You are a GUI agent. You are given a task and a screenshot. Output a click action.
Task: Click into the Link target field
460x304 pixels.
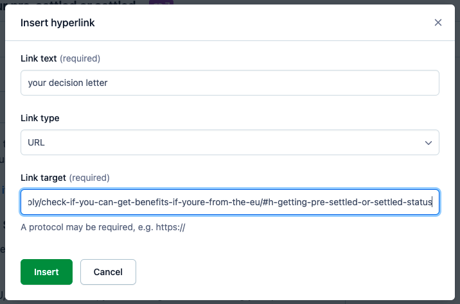(x=229, y=202)
